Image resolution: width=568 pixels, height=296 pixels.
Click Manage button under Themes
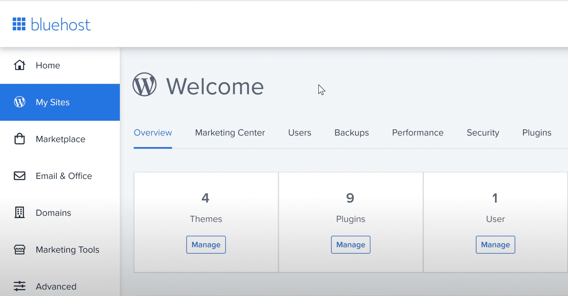206,245
